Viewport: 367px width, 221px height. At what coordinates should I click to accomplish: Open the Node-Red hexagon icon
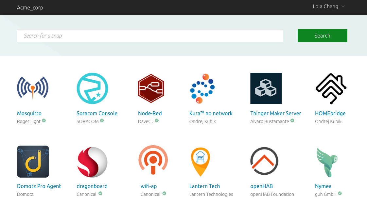click(151, 88)
